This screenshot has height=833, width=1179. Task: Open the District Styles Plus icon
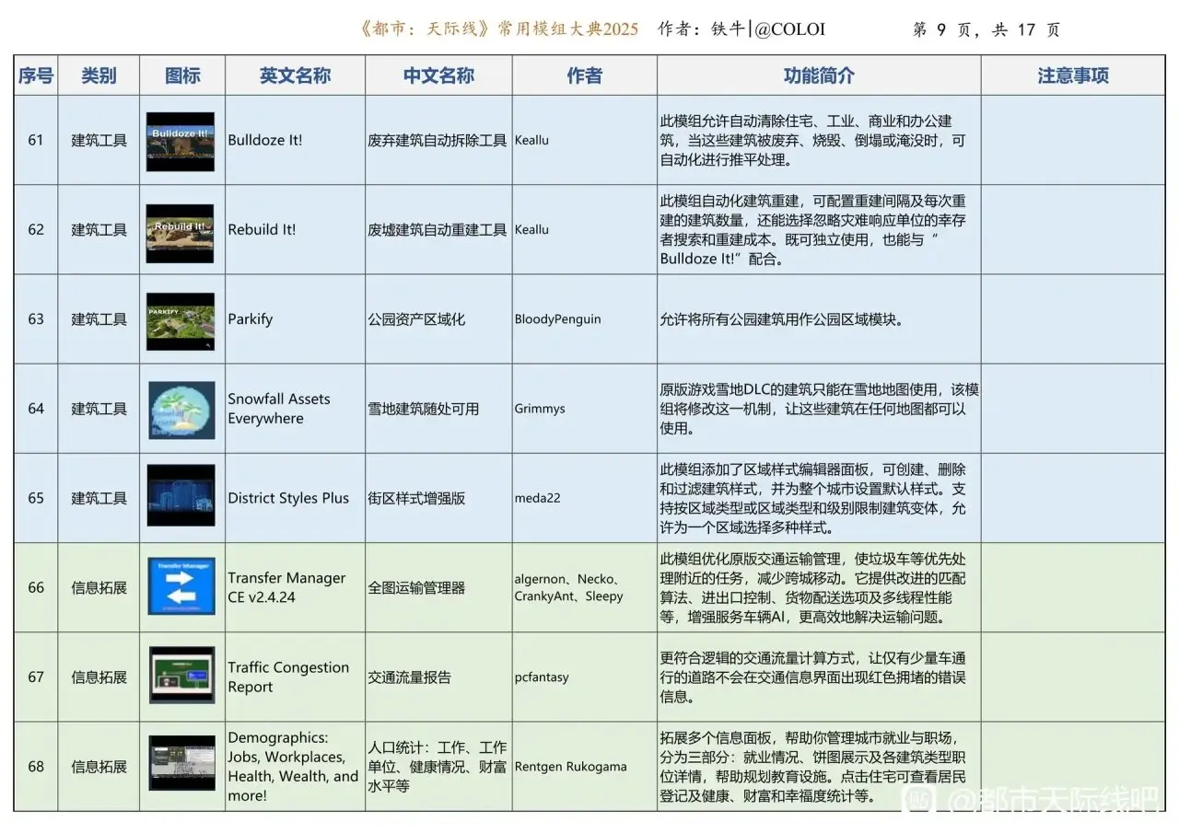coord(181,498)
